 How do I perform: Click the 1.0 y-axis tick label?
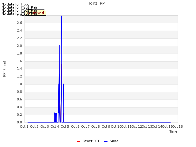(x=19, y=84)
